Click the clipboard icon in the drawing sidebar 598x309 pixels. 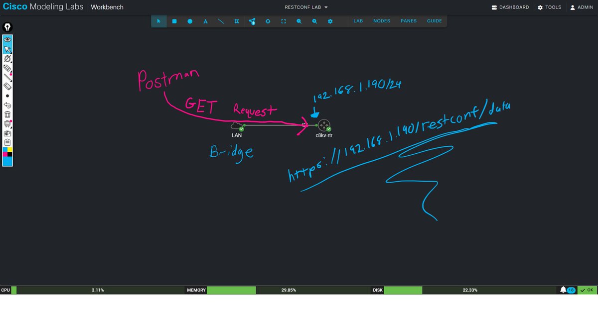pyautogui.click(x=7, y=142)
